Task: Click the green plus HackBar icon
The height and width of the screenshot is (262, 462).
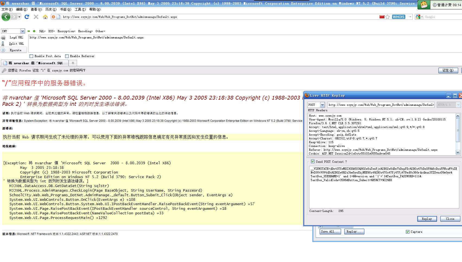Action: coord(34,31)
